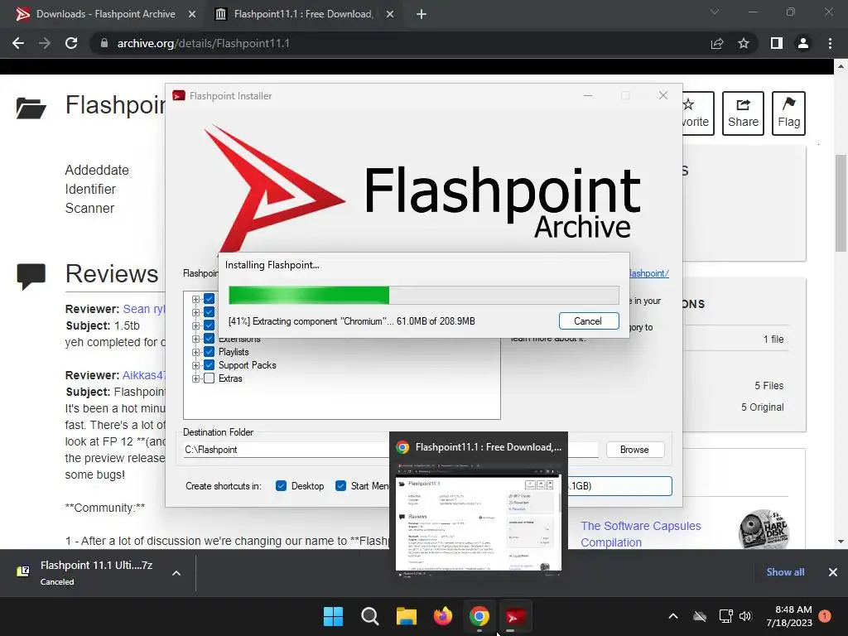Image resolution: width=848 pixels, height=636 pixels.
Task: Share this page from address bar
Action: tap(717, 43)
